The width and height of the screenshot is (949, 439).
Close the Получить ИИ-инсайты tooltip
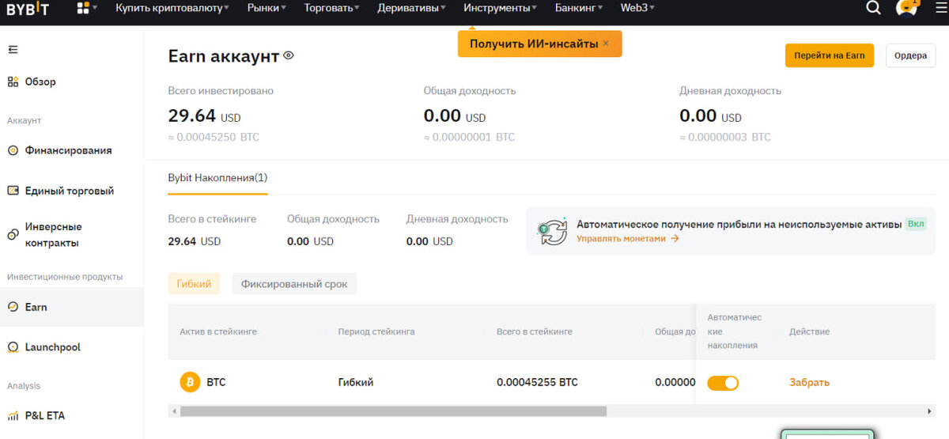click(606, 44)
